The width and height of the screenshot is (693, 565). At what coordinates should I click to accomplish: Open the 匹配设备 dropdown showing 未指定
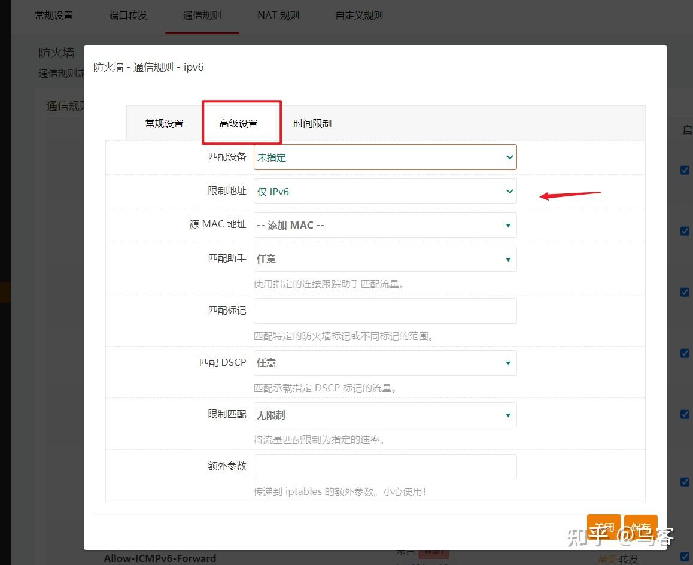click(385, 157)
